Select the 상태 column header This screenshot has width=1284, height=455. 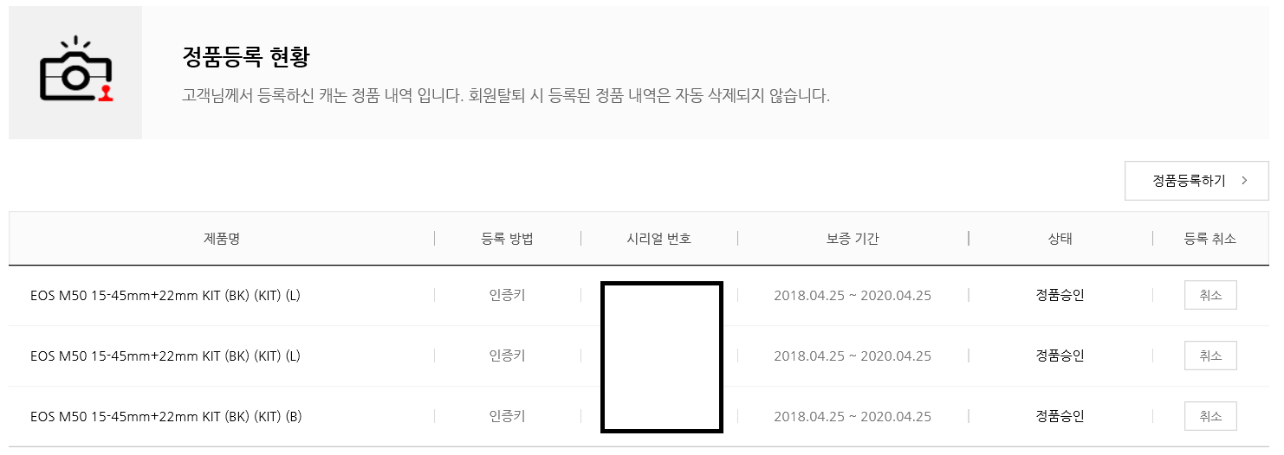tap(1060, 239)
